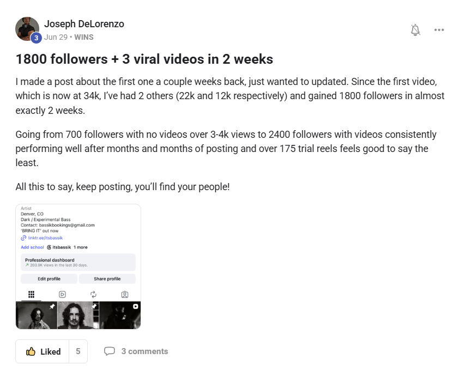This screenshot has height=371, width=466.
Task: View the 5 likes count
Action: click(x=78, y=351)
